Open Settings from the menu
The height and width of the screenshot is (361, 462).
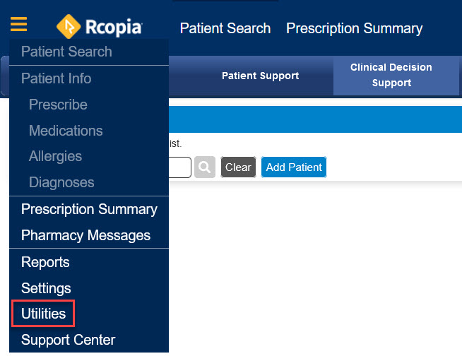click(x=46, y=288)
